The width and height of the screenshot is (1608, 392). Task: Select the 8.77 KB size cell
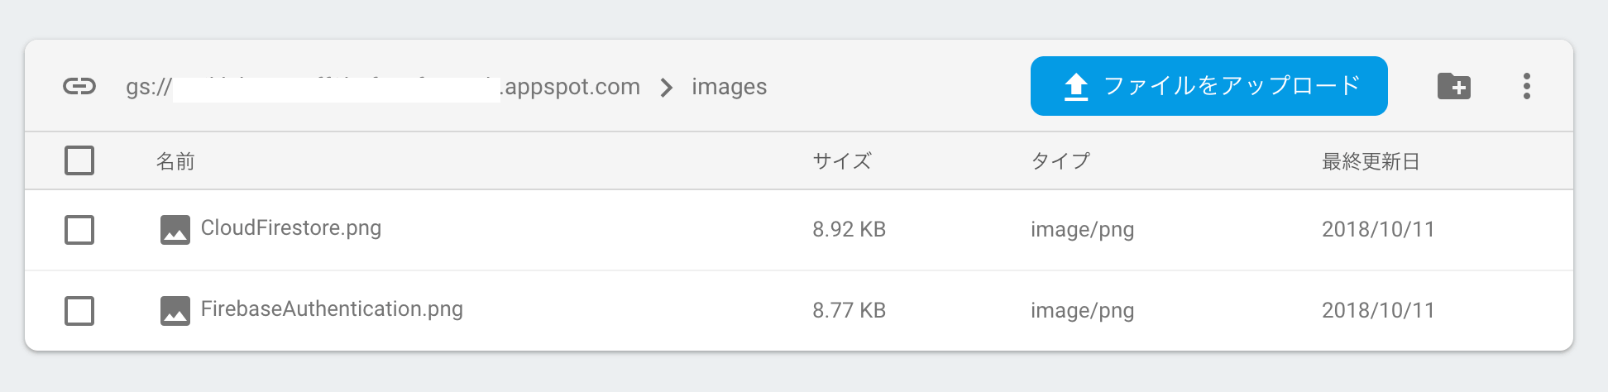pos(849,310)
